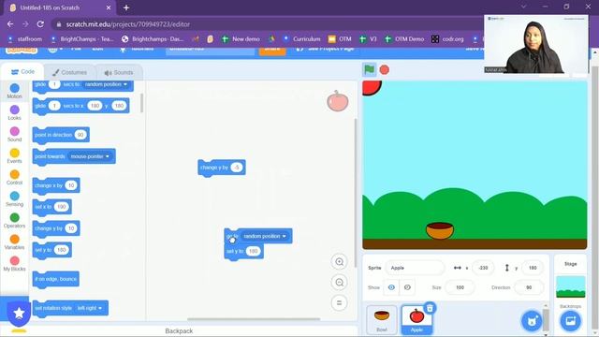This screenshot has width=599, height=337.
Task: Click the browser reload icon
Action: [40, 24]
